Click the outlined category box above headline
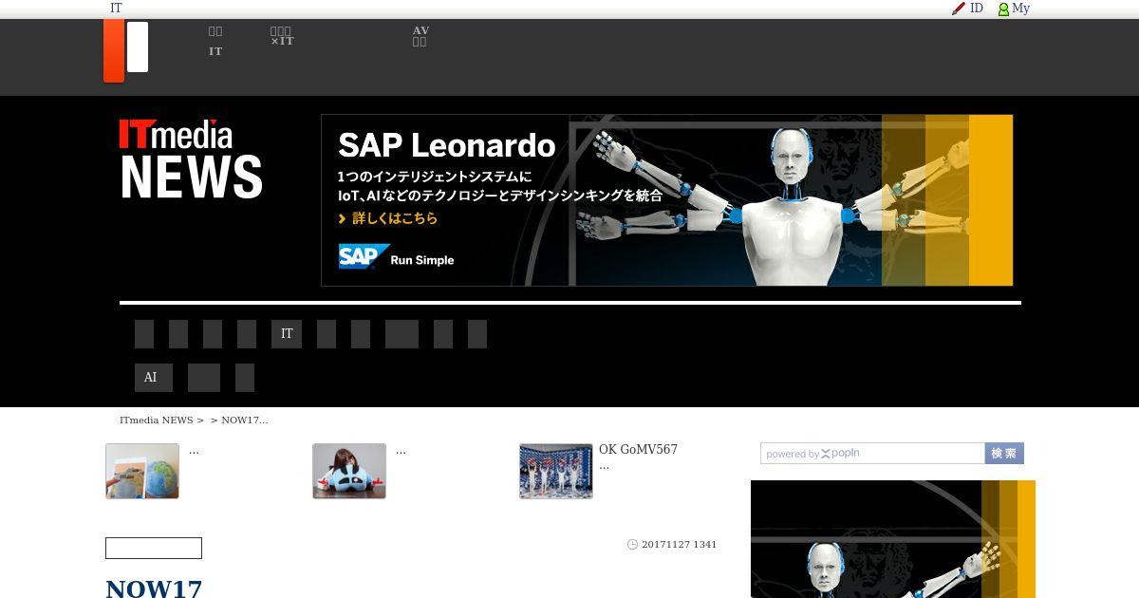The image size is (1139, 598). point(154,549)
